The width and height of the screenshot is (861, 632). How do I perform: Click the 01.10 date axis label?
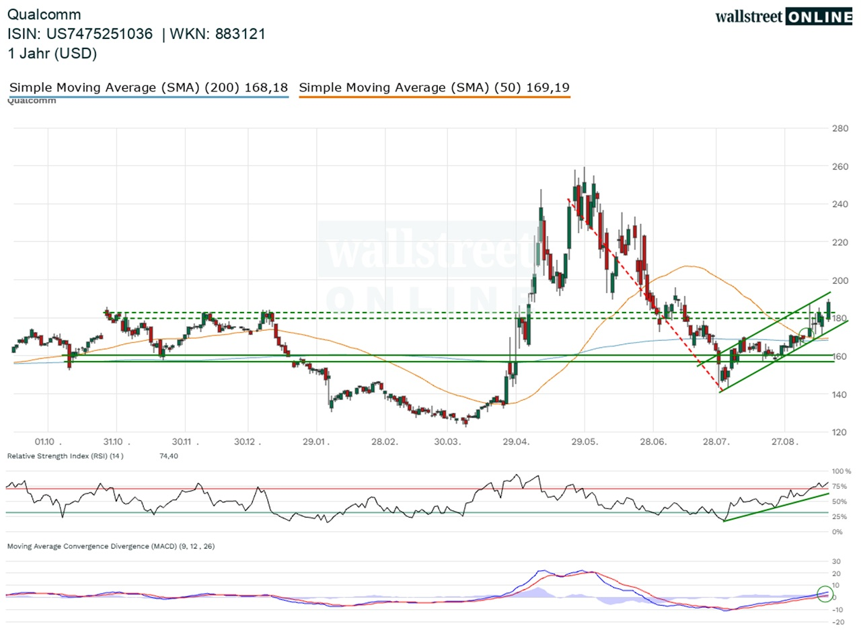48,441
